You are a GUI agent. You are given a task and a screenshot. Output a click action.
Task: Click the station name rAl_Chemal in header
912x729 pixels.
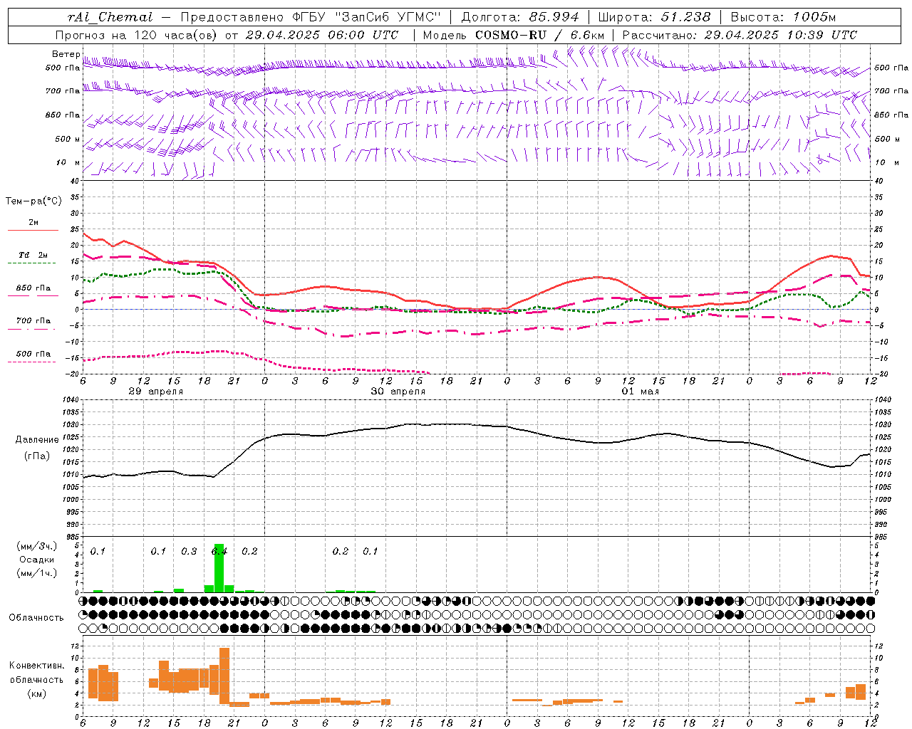click(110, 18)
